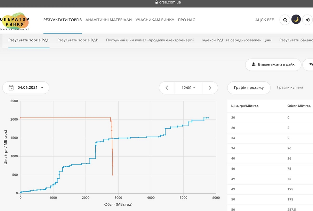Screen dimensions: 313x211
Task: Click the Про нас menu link
Action: 187,20
